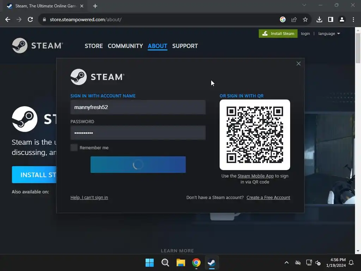The height and width of the screenshot is (271, 361).
Task: Click the scrollbar down arrow
Action: (358, 251)
